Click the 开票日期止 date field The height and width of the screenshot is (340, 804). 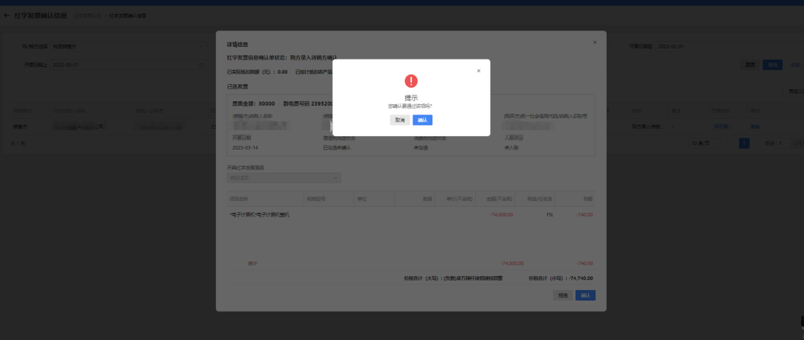[128, 65]
